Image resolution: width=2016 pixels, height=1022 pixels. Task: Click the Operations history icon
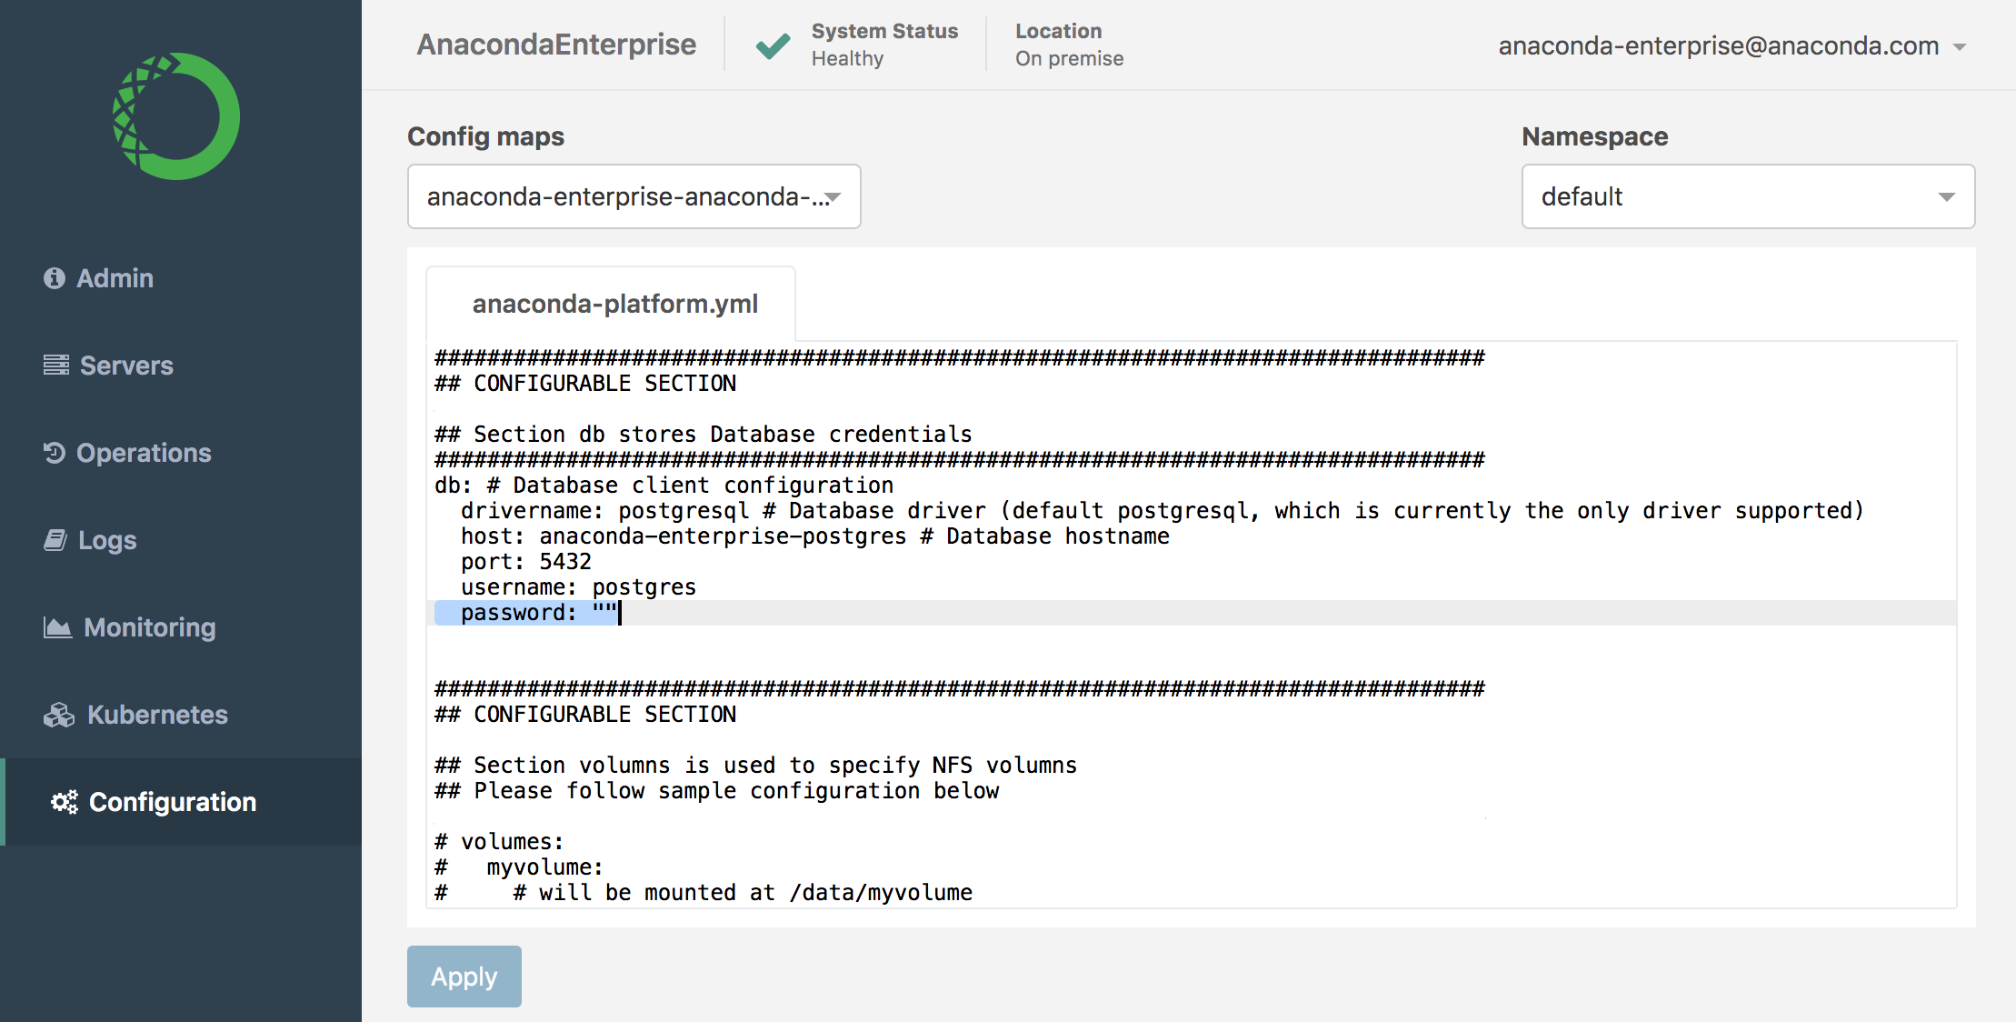coord(55,453)
